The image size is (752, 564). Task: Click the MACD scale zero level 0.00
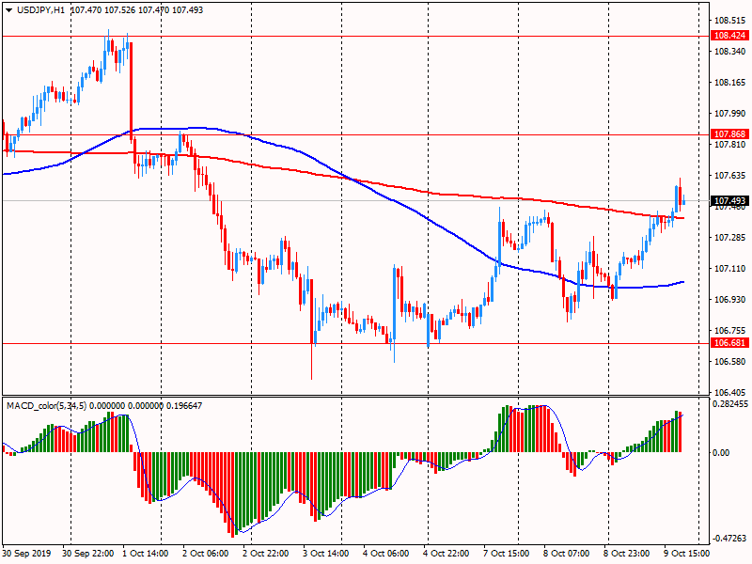tap(721, 453)
